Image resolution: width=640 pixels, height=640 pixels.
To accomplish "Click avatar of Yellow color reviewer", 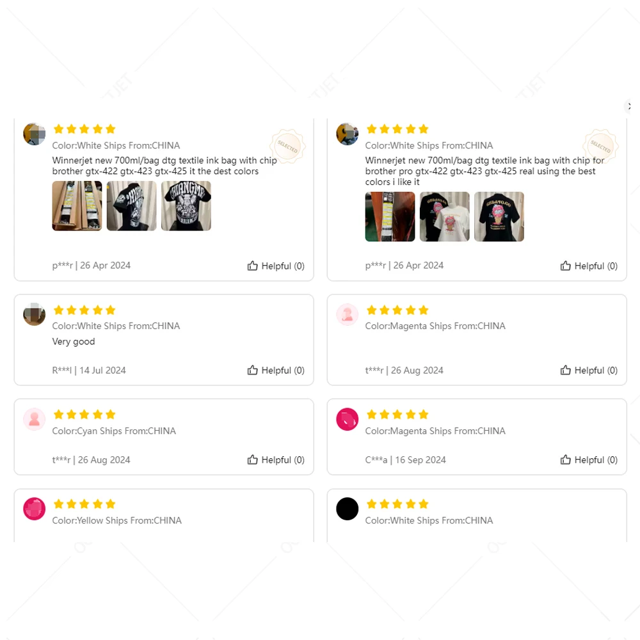I will pyautogui.click(x=35, y=509).
